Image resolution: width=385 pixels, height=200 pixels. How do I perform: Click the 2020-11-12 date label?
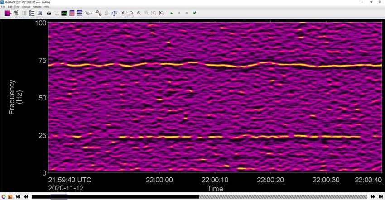[x=66, y=188]
